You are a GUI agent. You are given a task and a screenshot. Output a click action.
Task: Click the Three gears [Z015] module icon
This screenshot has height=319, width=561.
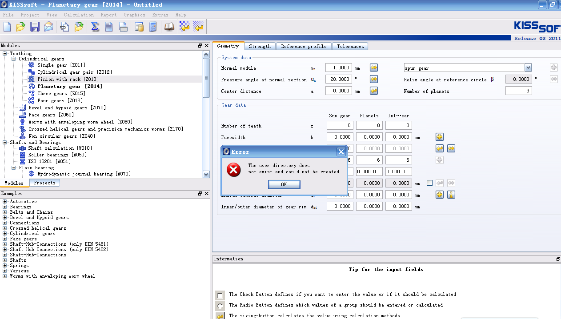pos(31,93)
